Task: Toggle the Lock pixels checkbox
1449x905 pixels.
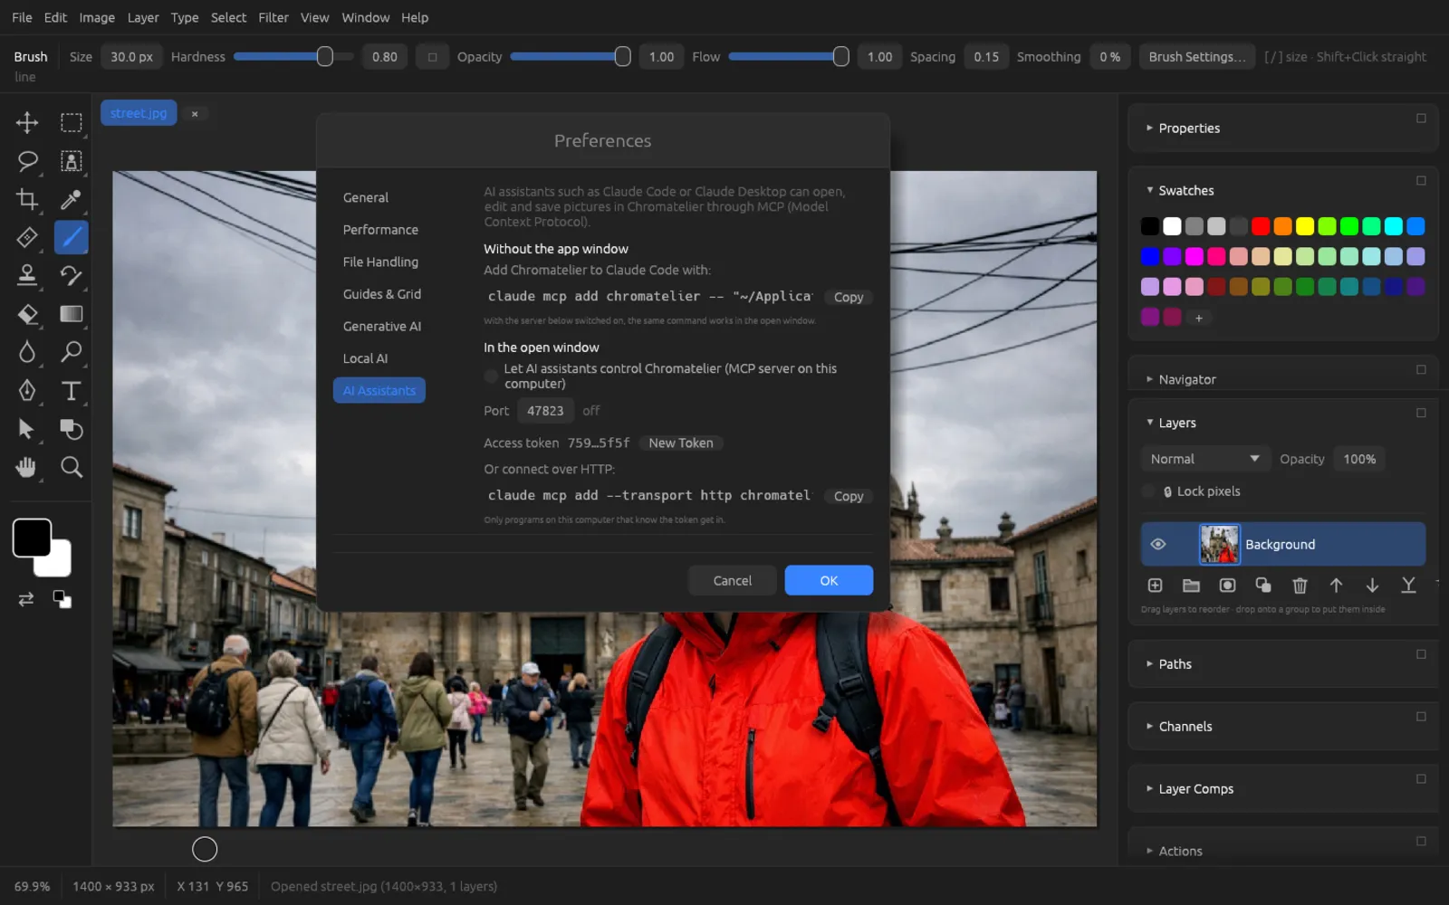Action: click(1149, 491)
